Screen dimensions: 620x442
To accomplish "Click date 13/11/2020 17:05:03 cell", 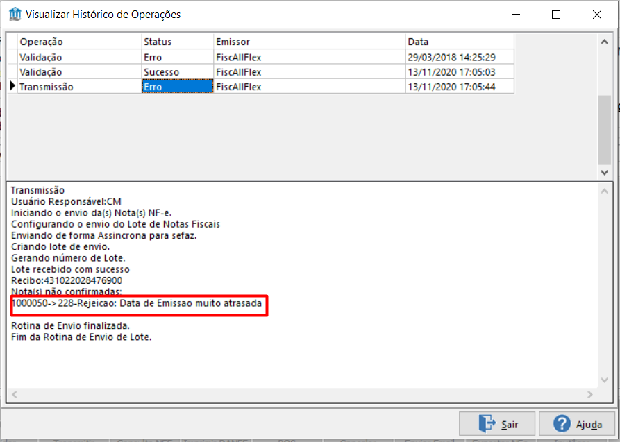I will pyautogui.click(x=460, y=72).
